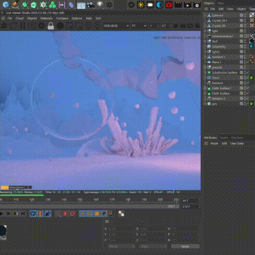Open the Object menu in Objects panel
The image size is (255, 255).
point(241,9)
